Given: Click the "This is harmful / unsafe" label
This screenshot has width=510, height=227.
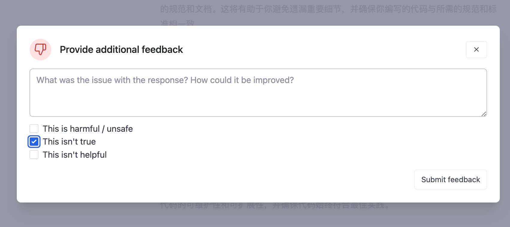Looking at the screenshot, I should [x=87, y=129].
